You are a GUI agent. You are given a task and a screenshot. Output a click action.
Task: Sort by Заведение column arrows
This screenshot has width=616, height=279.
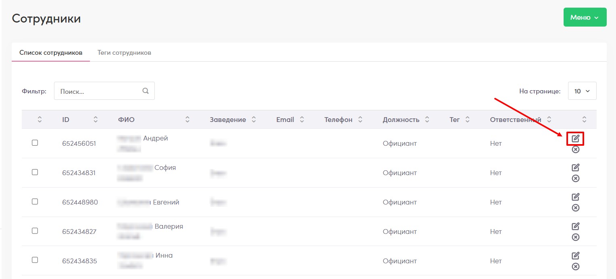click(x=254, y=120)
